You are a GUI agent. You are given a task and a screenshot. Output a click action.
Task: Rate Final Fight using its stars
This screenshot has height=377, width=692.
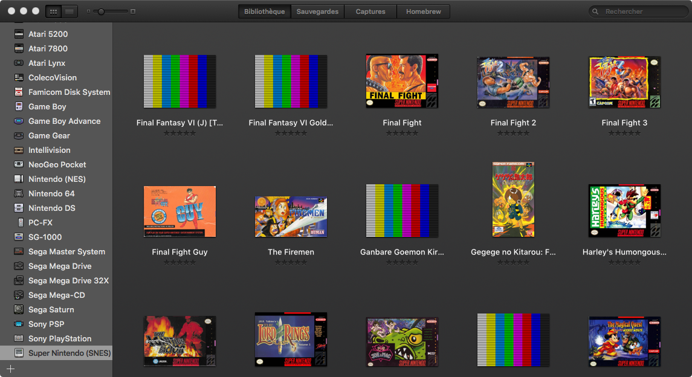click(x=402, y=133)
